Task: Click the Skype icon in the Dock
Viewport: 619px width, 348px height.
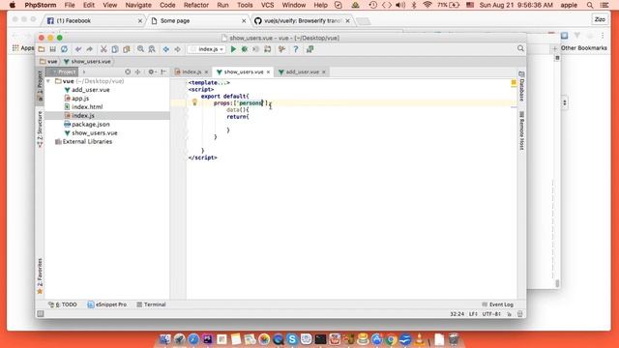Action: [x=292, y=339]
